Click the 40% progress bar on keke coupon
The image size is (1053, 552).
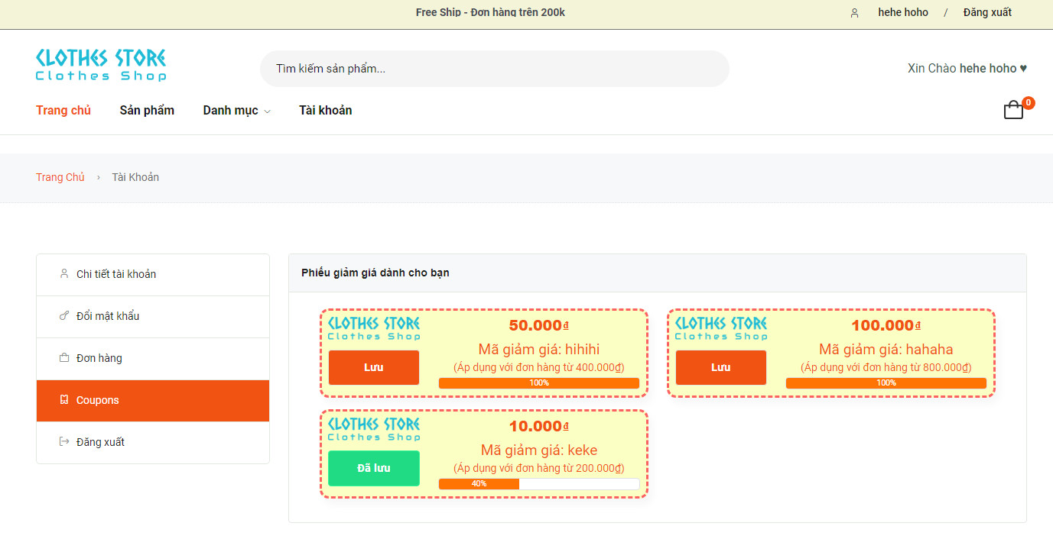click(538, 483)
